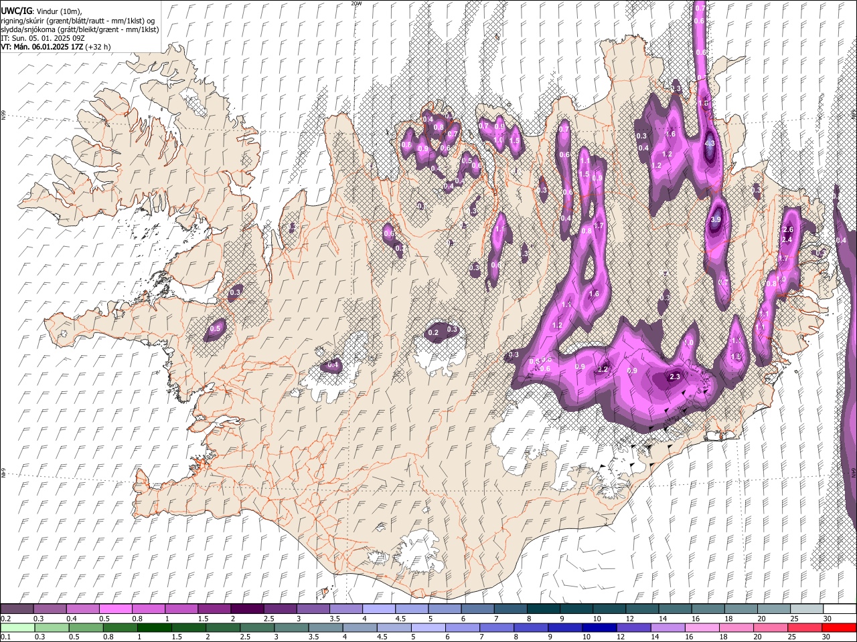Pick the bright red 30 swatch in the bottom legend row
Viewport: 857px width, 642px height.
click(x=839, y=628)
